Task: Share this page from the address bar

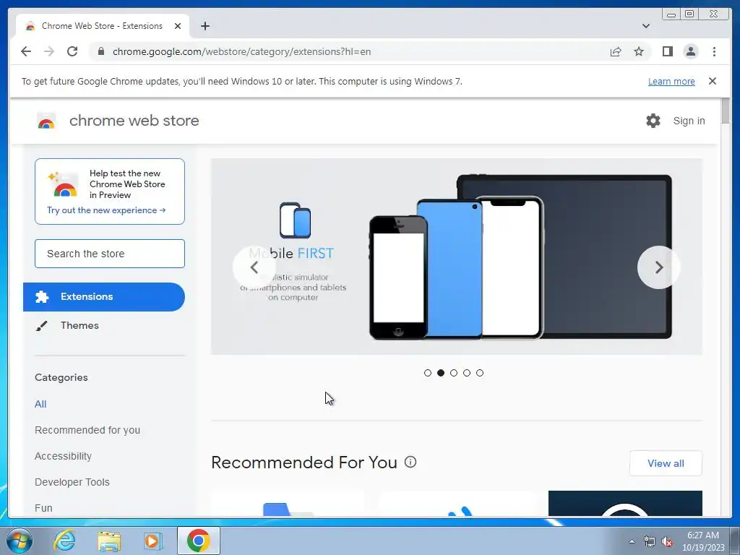Action: [616, 51]
